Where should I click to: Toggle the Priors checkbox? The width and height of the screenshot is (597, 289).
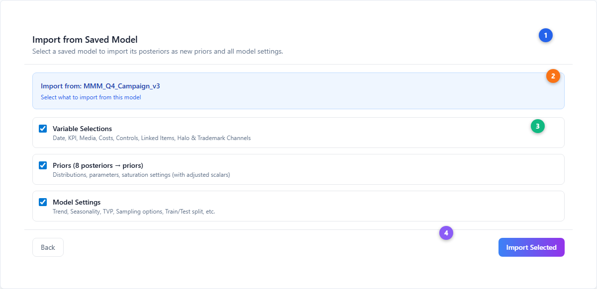[x=43, y=165]
